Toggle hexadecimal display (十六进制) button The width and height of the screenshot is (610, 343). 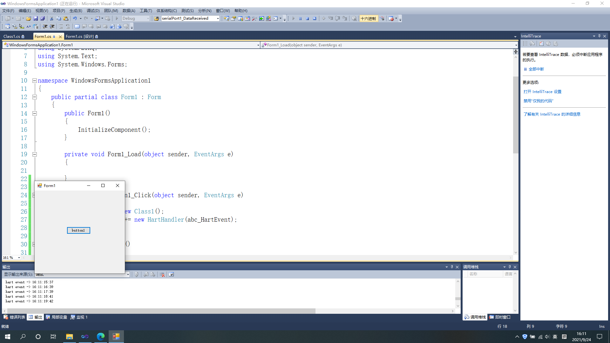368,19
